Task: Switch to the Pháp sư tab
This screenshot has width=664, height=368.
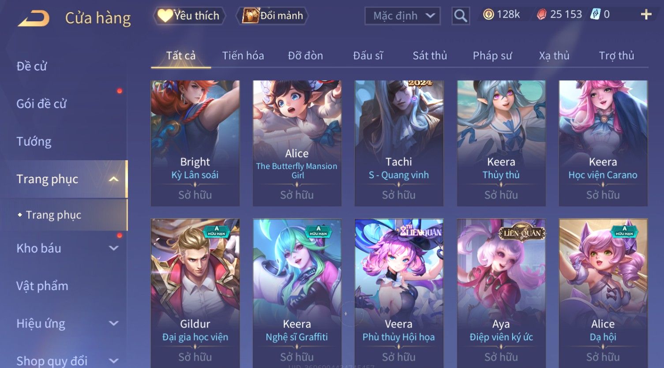Action: point(492,55)
